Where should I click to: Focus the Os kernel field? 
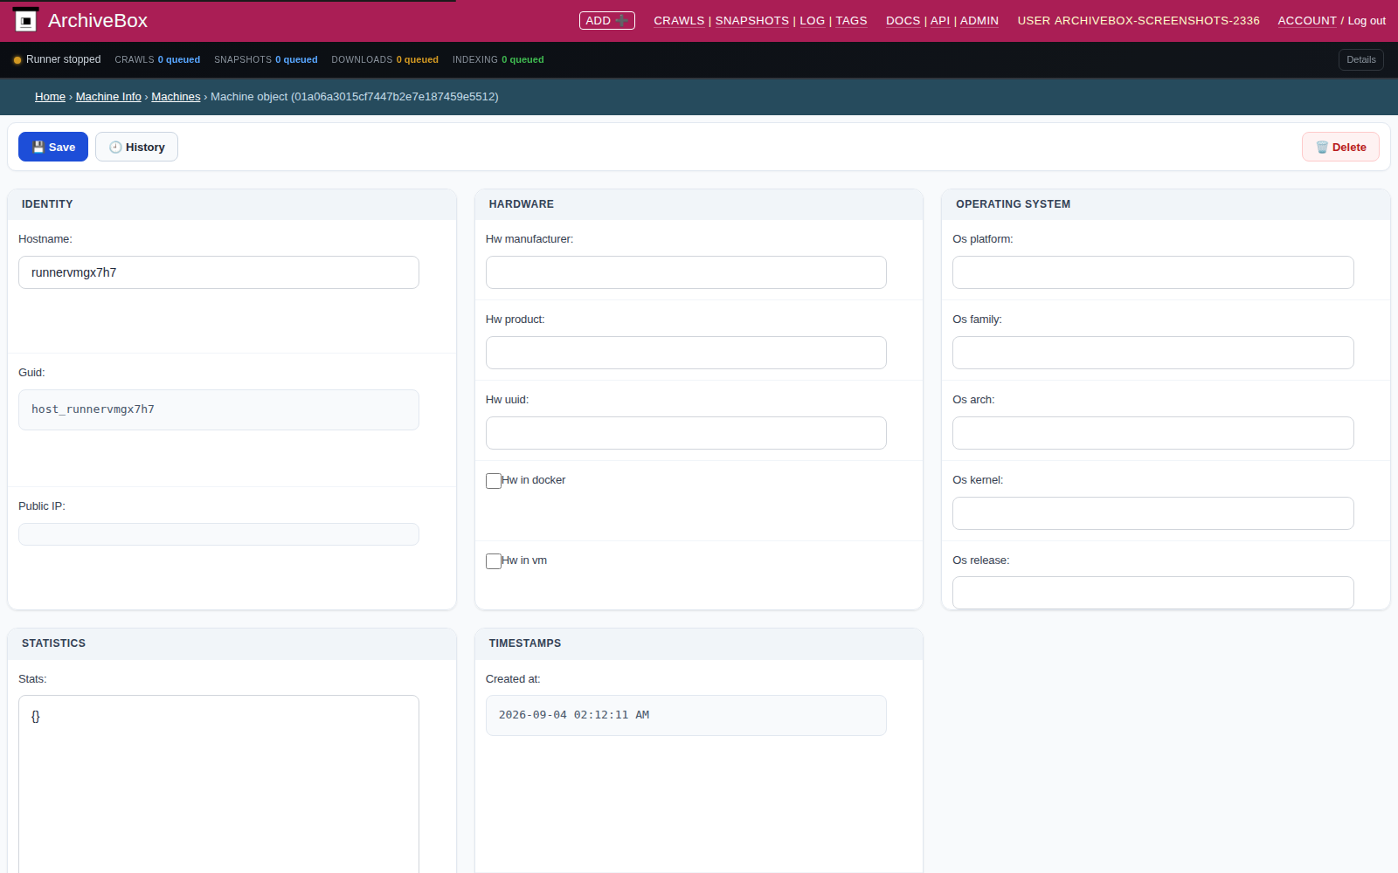[x=1153, y=513]
